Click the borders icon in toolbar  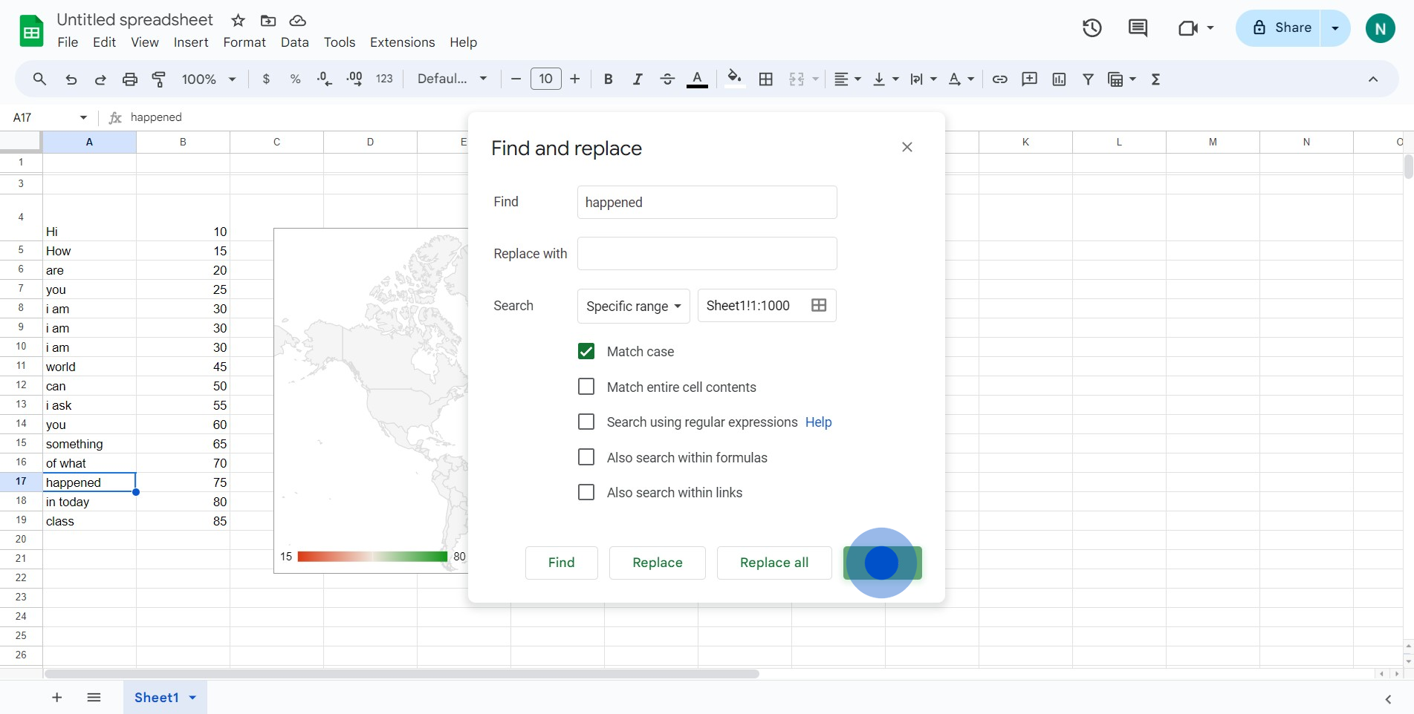766,79
